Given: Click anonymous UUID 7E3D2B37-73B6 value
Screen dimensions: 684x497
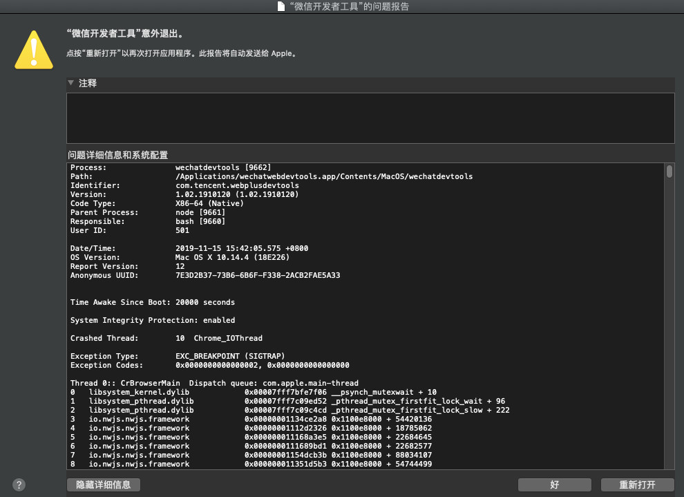Looking at the screenshot, I should [258, 275].
